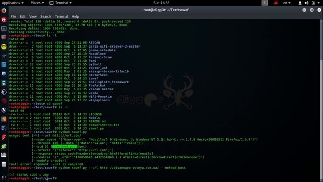Click the waldo directory name
This screenshot has height=182, width=323.
pyautogui.click(x=93, y=93)
